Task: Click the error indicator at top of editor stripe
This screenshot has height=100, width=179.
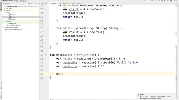Action: [x=176, y=6]
